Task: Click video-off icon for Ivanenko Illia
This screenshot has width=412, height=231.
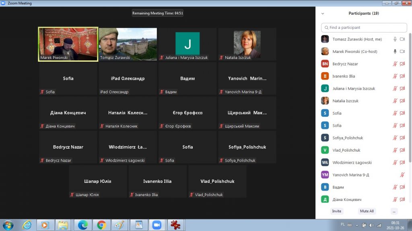Action: point(402,76)
